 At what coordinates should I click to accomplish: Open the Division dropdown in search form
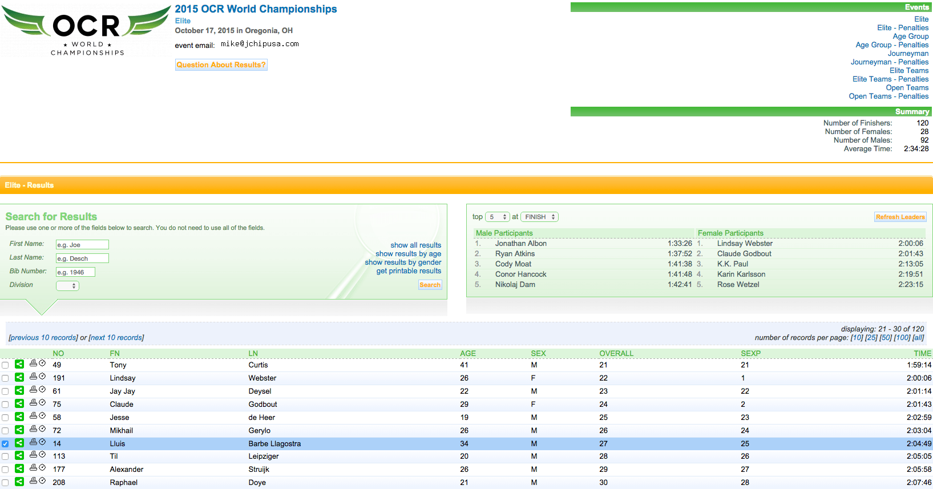[x=67, y=286]
